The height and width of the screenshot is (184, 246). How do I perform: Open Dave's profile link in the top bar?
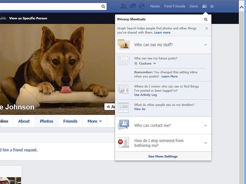194,6
